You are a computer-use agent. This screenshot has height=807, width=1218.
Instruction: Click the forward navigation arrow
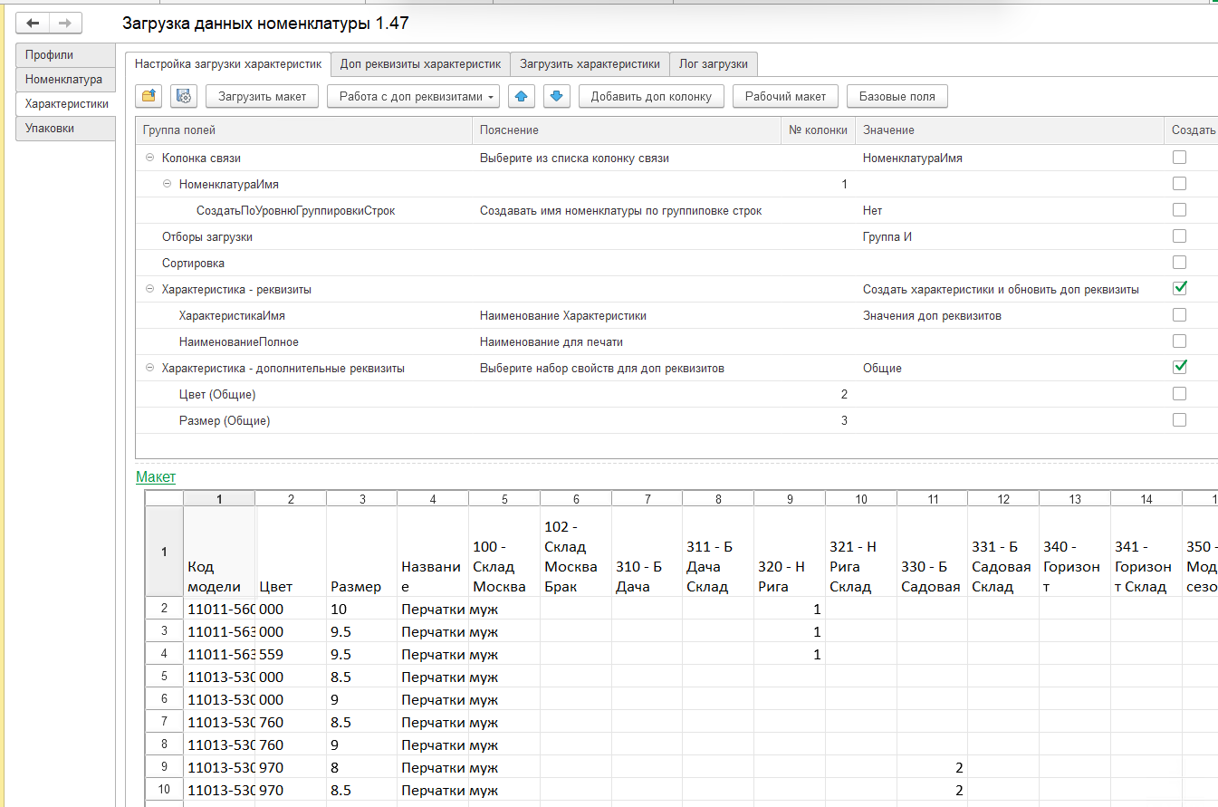pyautogui.click(x=64, y=24)
